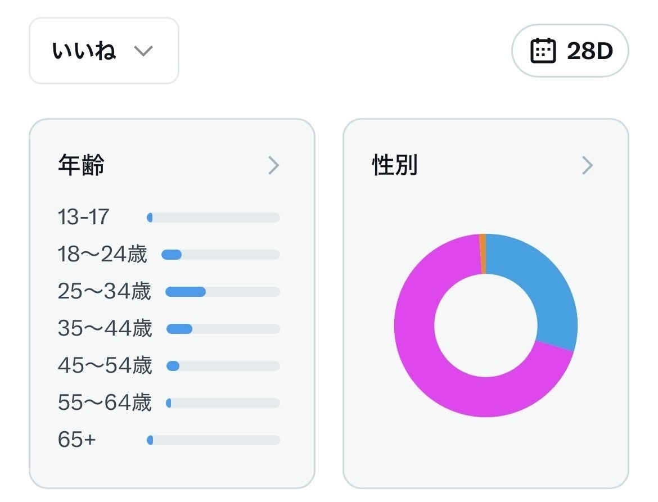Expand the 年齢 card with the chevron
658x502 pixels.
click(273, 165)
